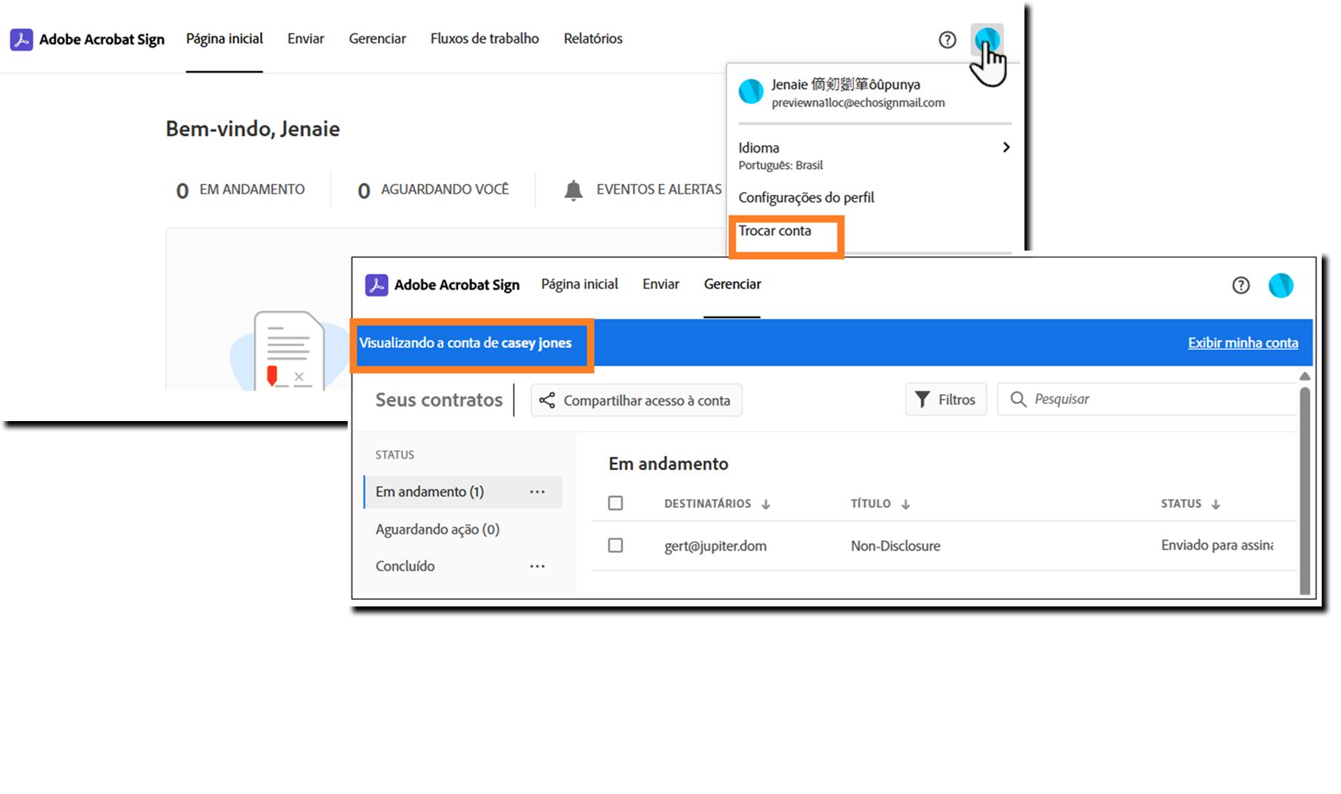
Task: Open Configurações do perfil menu entry
Action: pyautogui.click(x=807, y=198)
